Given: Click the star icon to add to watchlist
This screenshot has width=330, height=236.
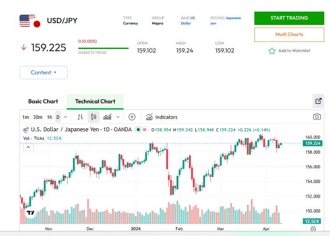Looking at the screenshot, I should (x=272, y=51).
